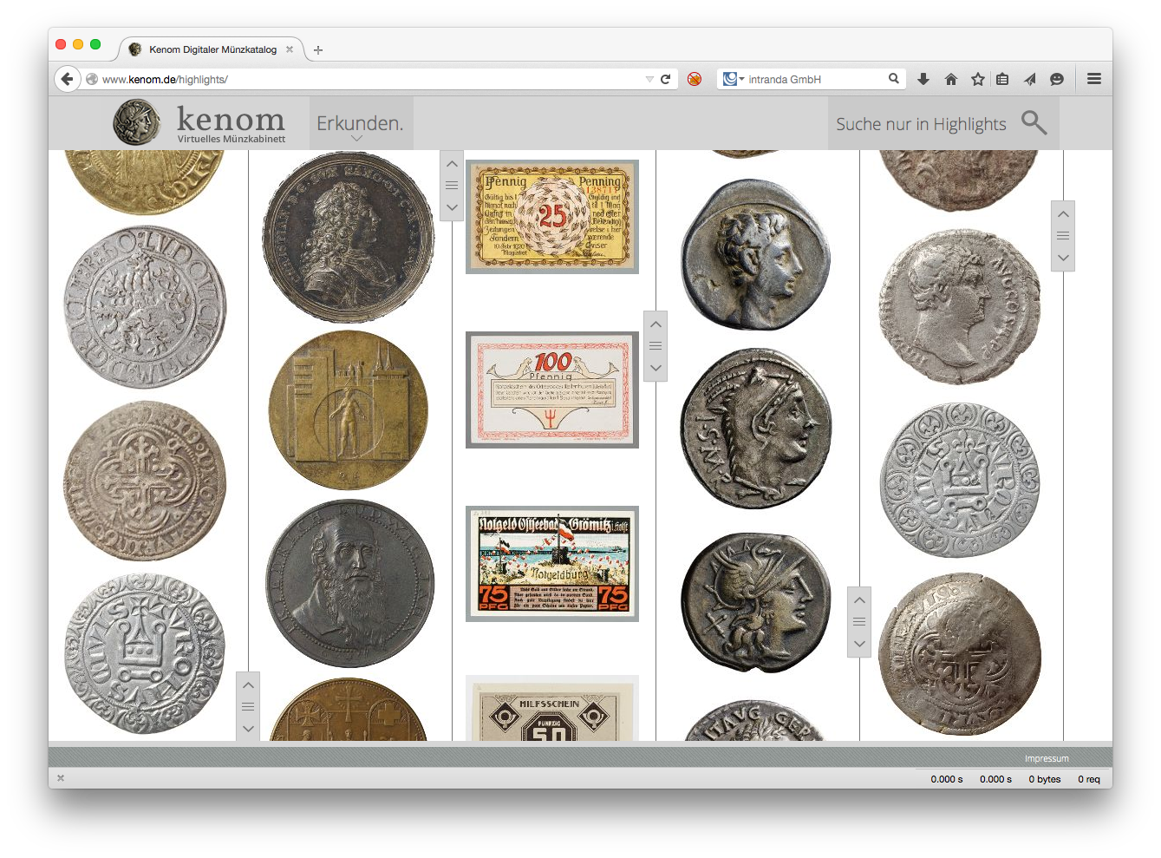Open the URL history dropdown arrow
The image size is (1161, 858).
tap(649, 79)
